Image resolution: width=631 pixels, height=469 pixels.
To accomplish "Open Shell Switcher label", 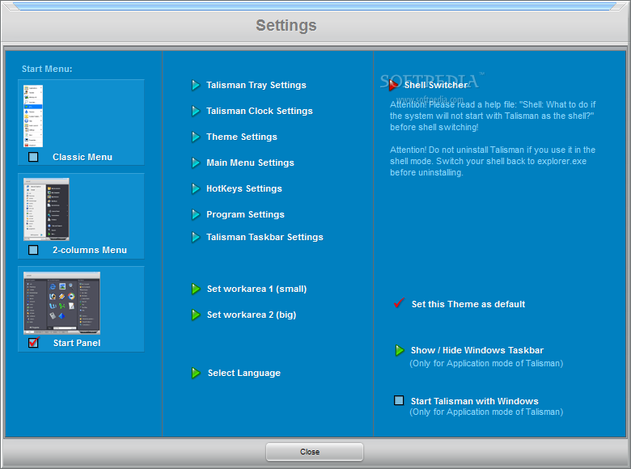I will pos(436,85).
